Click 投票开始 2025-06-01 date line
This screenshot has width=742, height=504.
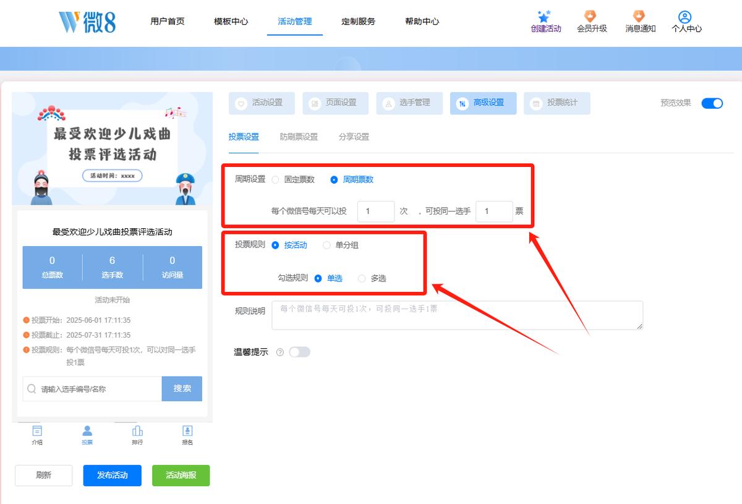[77, 320]
